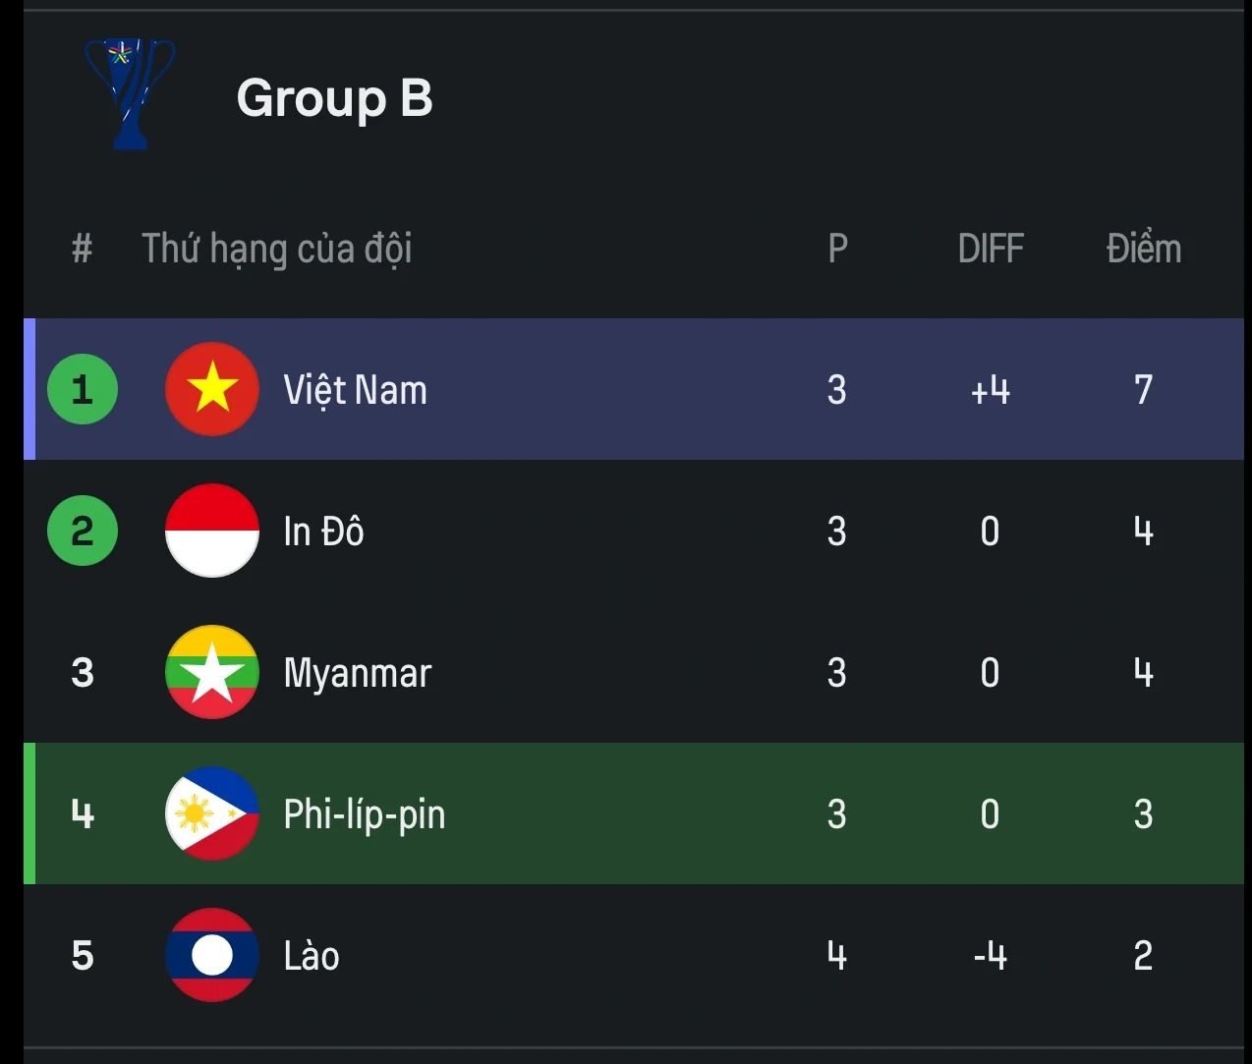This screenshot has height=1064, width=1252.
Task: Open the Lào team name
Action: pos(312,956)
